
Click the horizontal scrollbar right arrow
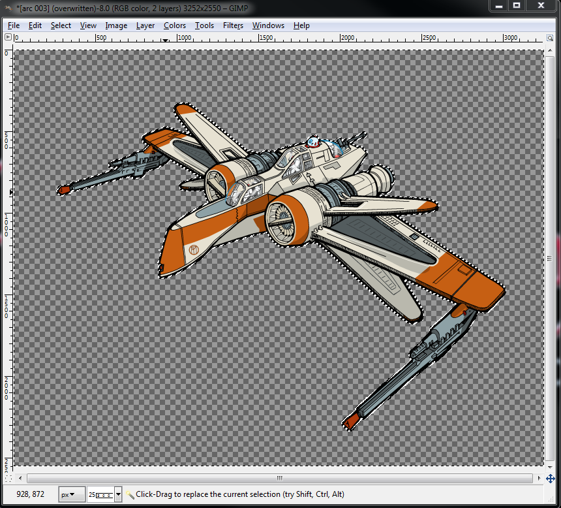(x=539, y=479)
